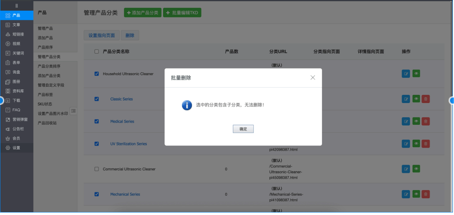Toggle the select-all checkbox in table header
Image resolution: width=454 pixels, height=215 pixels.
tap(96, 51)
